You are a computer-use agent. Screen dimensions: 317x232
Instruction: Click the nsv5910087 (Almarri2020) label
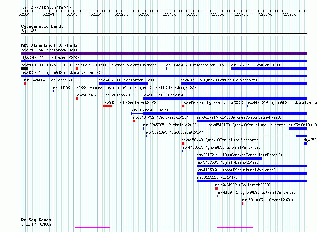click(x=267, y=200)
